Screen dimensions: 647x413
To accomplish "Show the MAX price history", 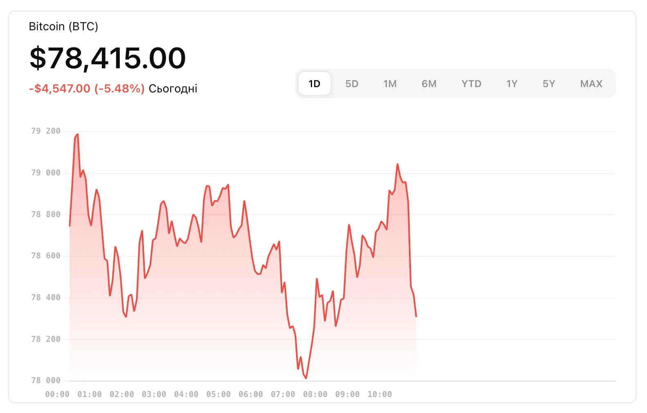I will [591, 84].
